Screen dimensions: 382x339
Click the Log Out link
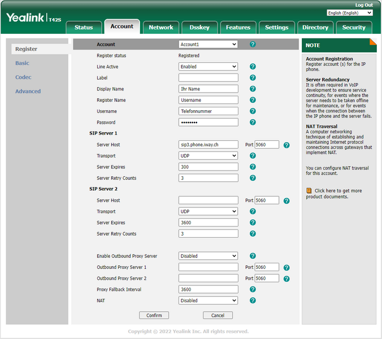[x=364, y=5]
